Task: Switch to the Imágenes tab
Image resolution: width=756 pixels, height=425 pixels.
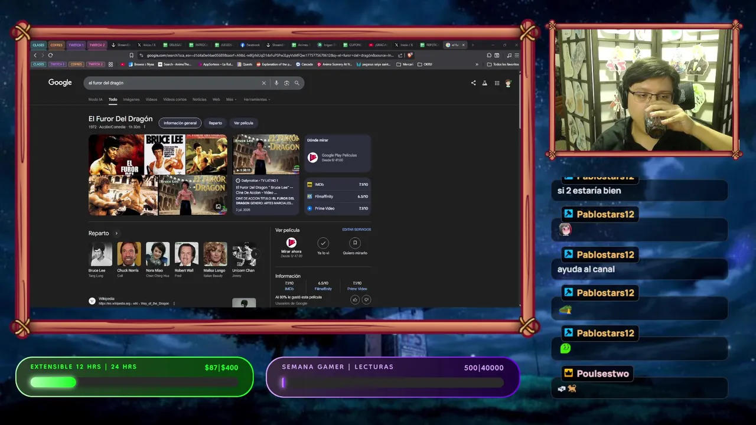Action: (x=131, y=99)
